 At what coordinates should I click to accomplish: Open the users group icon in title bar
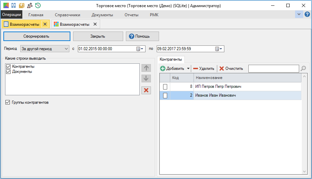point(30,5)
